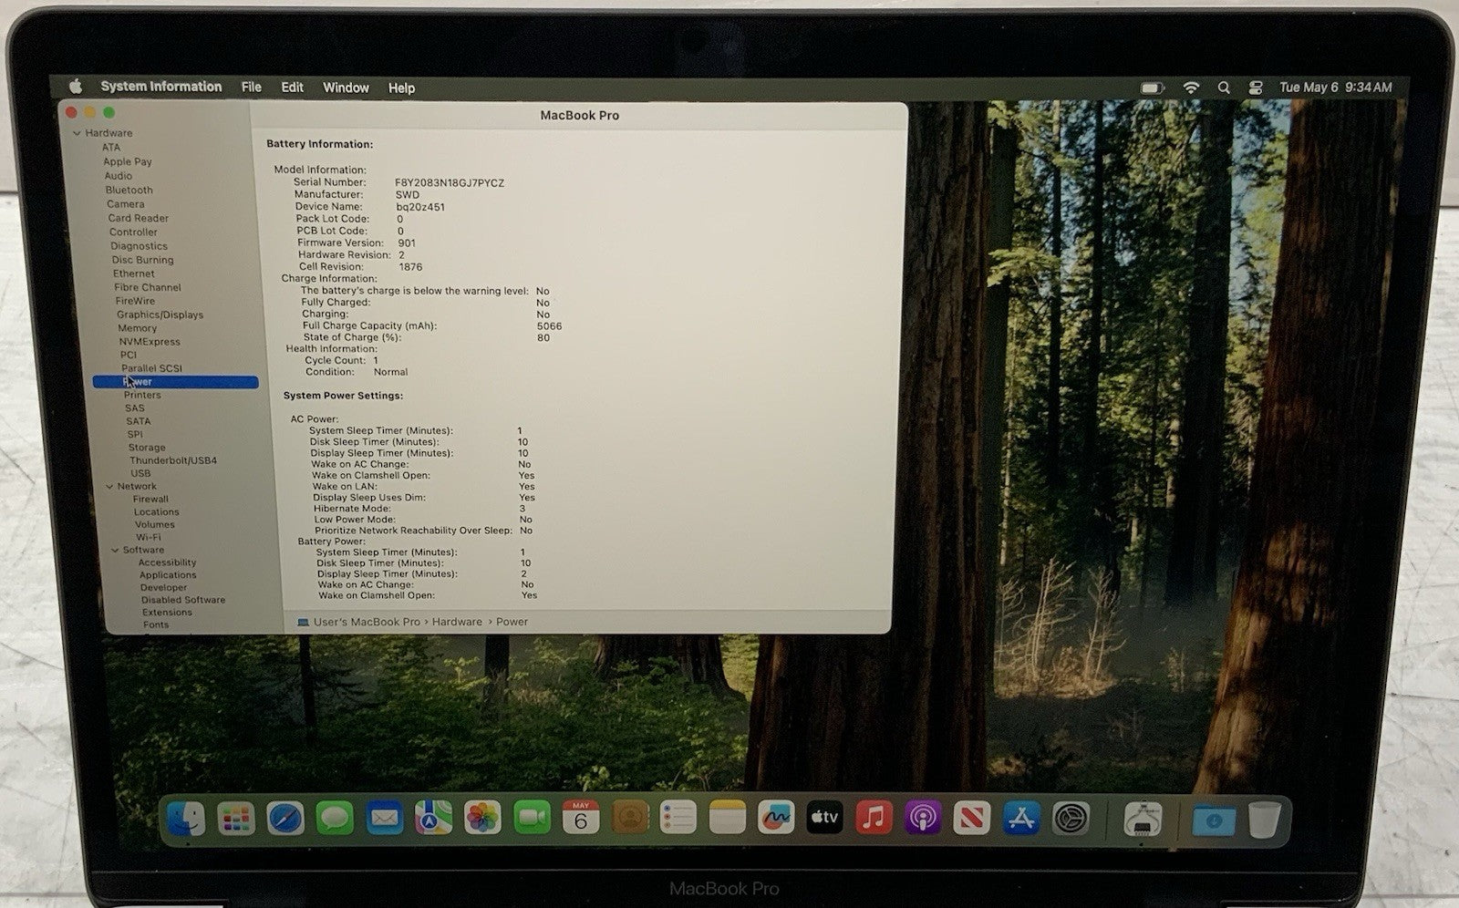Open News app in Dock
The width and height of the screenshot is (1459, 908).
coord(972,818)
